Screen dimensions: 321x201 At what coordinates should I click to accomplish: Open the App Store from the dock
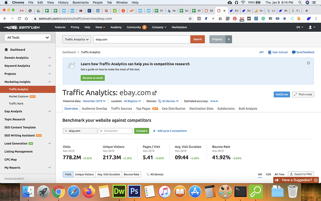195,192
